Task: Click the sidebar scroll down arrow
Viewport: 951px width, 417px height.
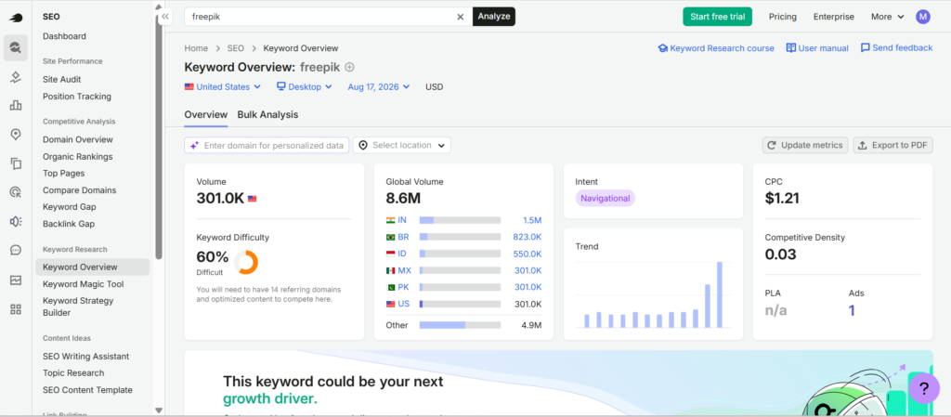Action: pos(159,410)
